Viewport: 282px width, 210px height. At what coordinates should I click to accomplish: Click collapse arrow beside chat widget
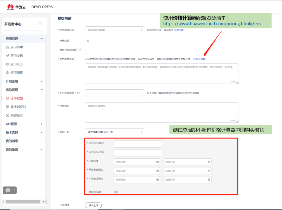(x=14, y=190)
